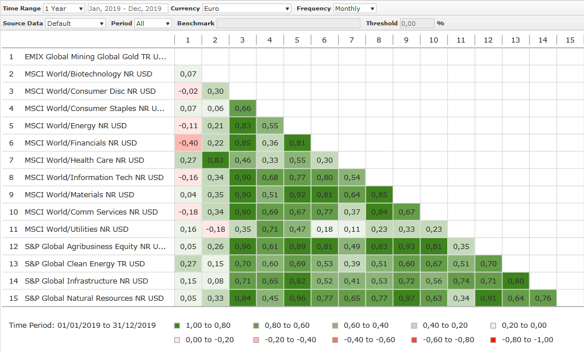This screenshot has height=352, width=584.
Task: Click the -0,40 correlation cell in Financials row
Action: [188, 143]
